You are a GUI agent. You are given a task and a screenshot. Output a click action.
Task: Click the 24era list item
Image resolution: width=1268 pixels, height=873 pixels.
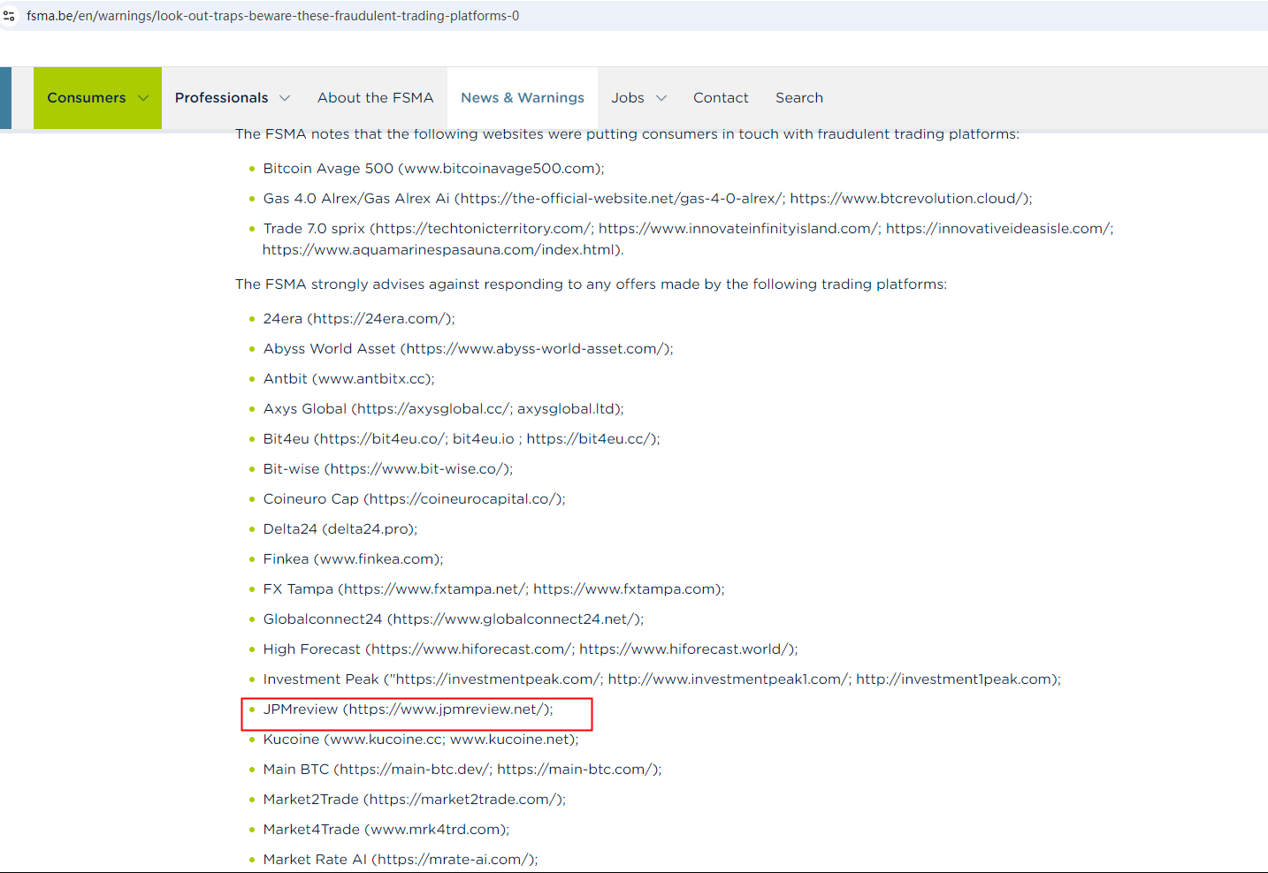coord(358,319)
